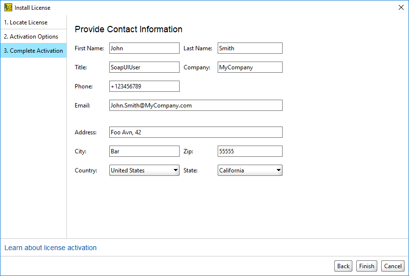Expand the State dropdown showing California

(x=250, y=170)
